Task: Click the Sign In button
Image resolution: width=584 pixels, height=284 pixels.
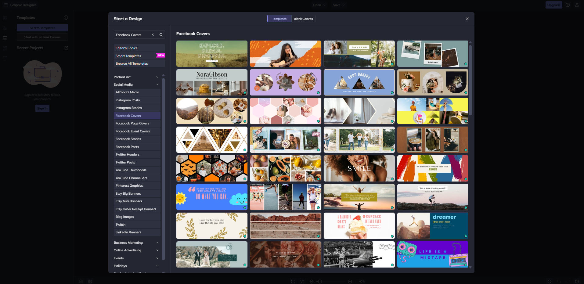Action: pyautogui.click(x=42, y=108)
